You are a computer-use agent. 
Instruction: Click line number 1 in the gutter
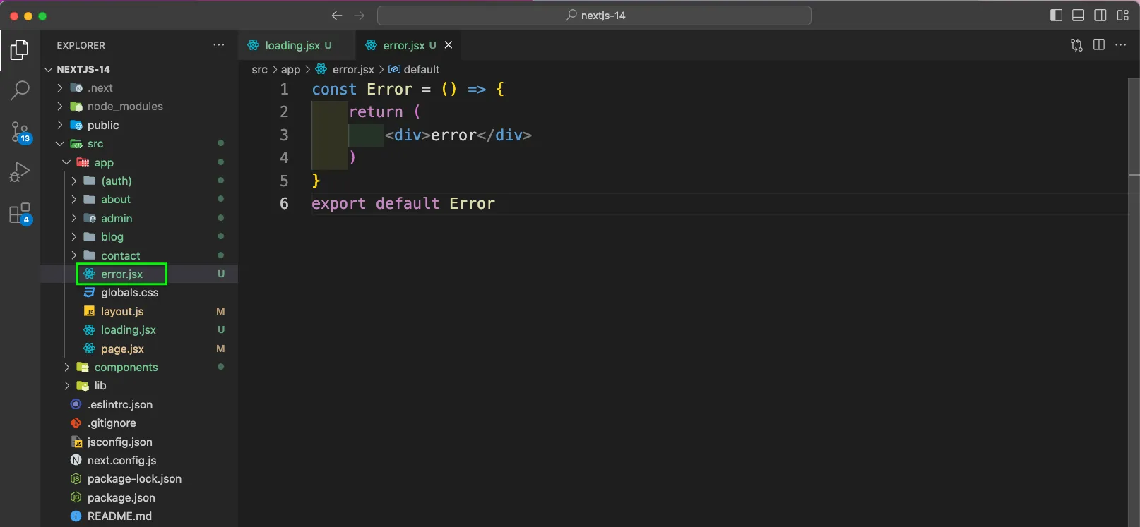[x=284, y=89]
